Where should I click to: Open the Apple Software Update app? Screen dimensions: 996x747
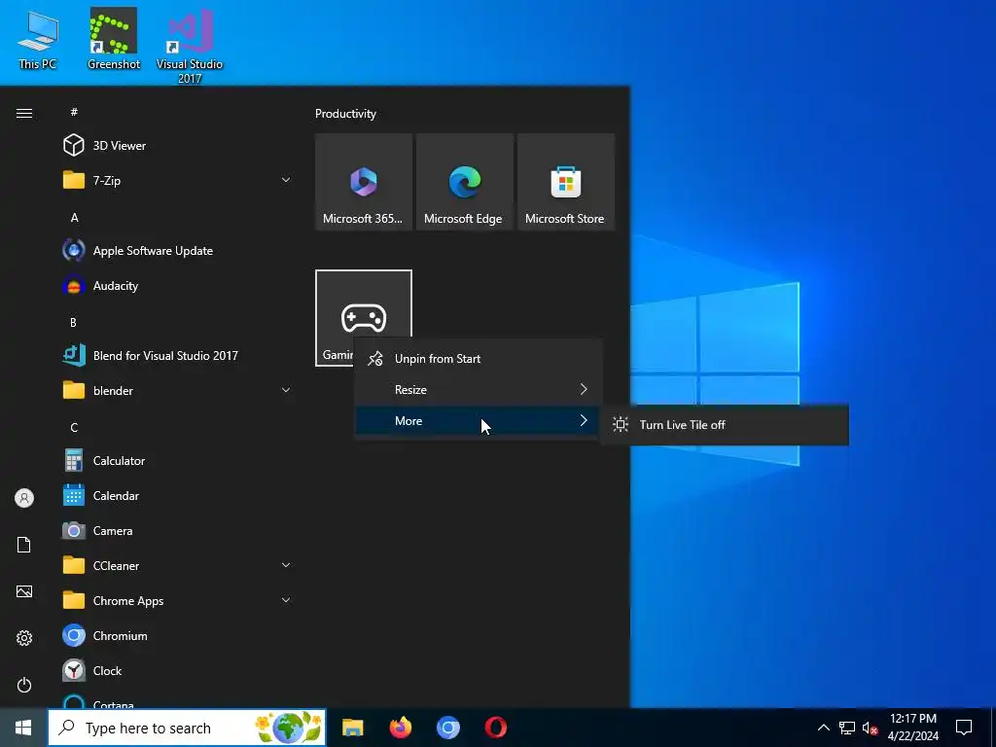(x=178, y=250)
